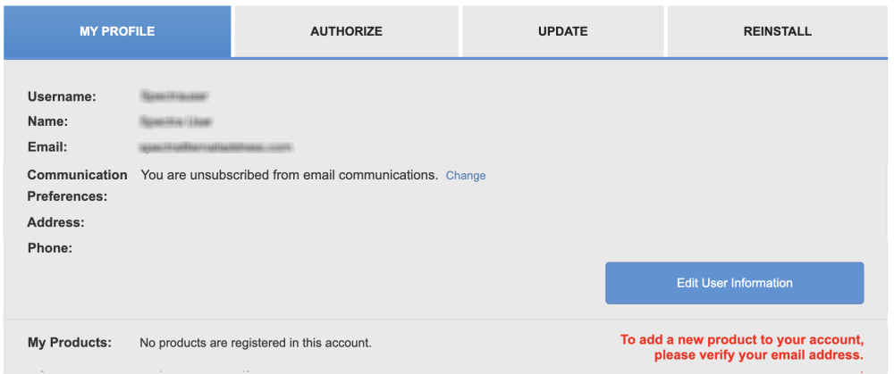Click the 'No products are registered' message

click(256, 343)
